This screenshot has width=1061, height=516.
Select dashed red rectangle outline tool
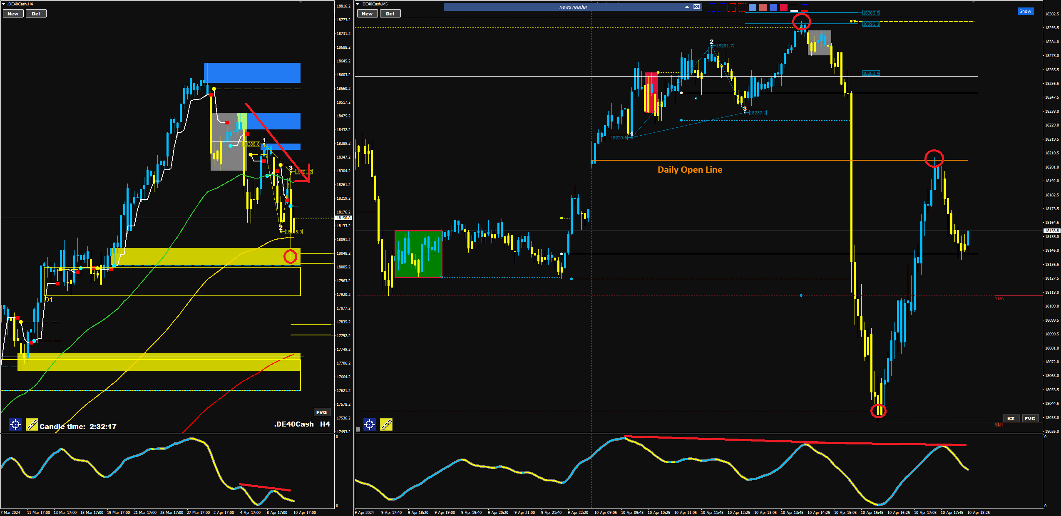[x=742, y=7]
